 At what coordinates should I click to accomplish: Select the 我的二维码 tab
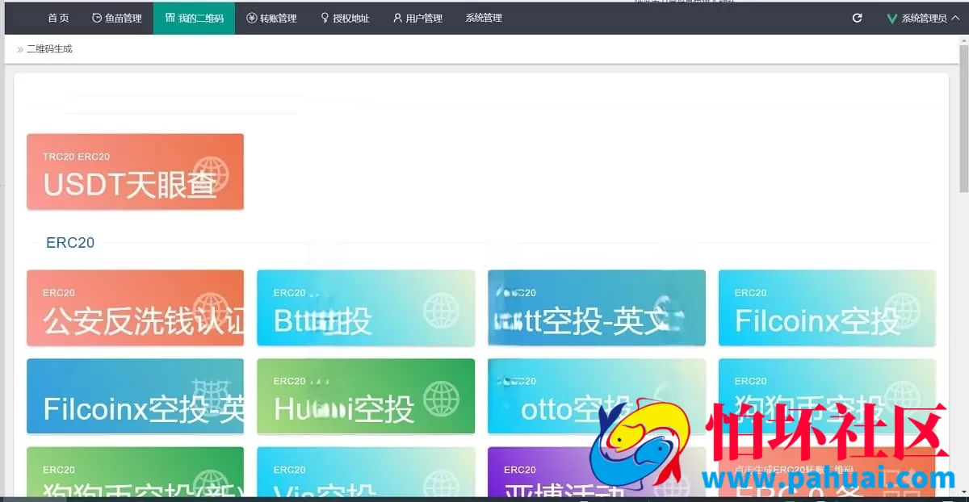coord(194,18)
